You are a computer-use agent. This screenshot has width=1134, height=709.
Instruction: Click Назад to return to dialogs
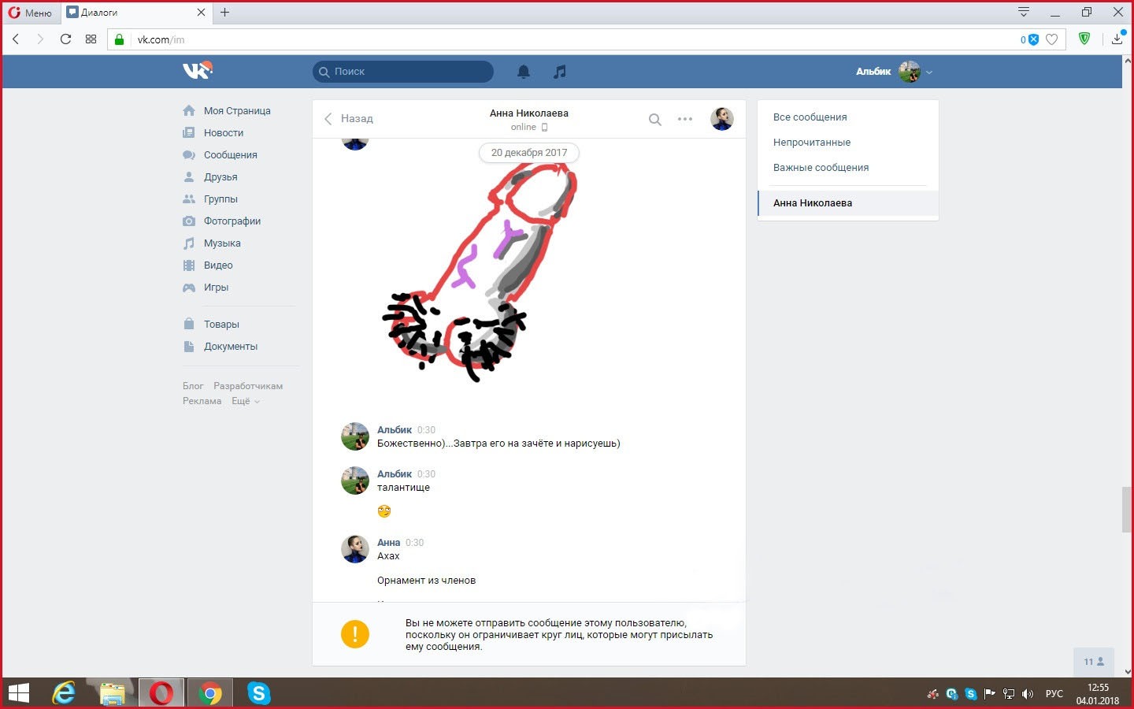coord(349,119)
